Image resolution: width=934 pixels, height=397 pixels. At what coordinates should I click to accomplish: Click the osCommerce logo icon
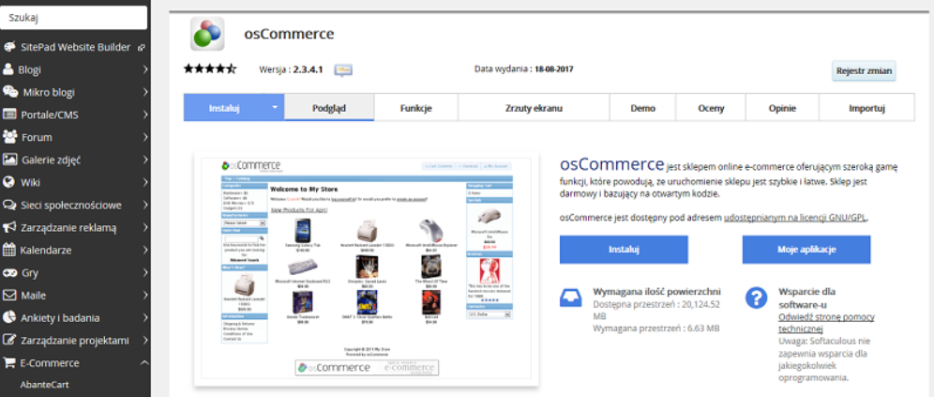coord(207,34)
